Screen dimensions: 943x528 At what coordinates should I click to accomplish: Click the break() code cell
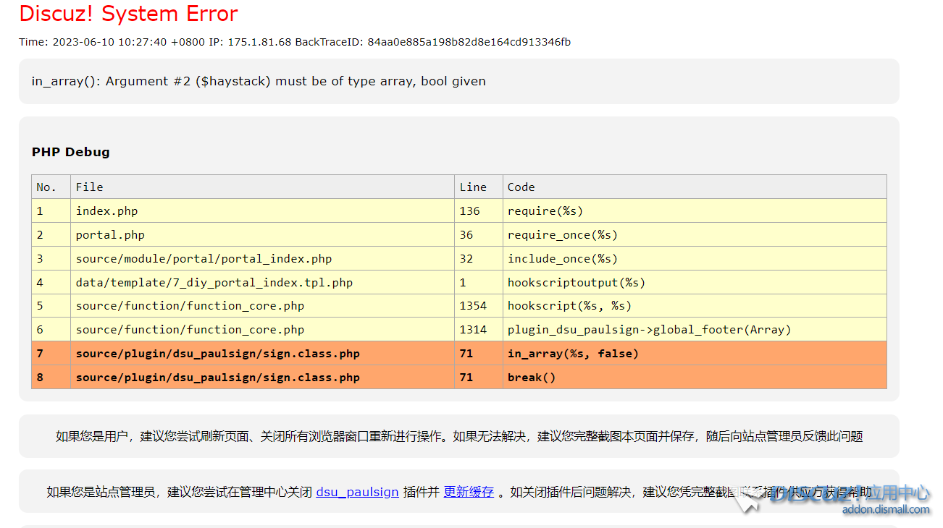coord(532,378)
